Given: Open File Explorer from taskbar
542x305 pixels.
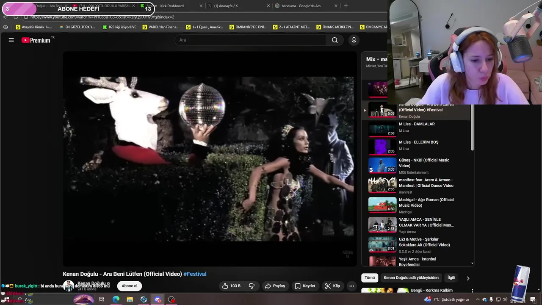Looking at the screenshot, I should 130,299.
